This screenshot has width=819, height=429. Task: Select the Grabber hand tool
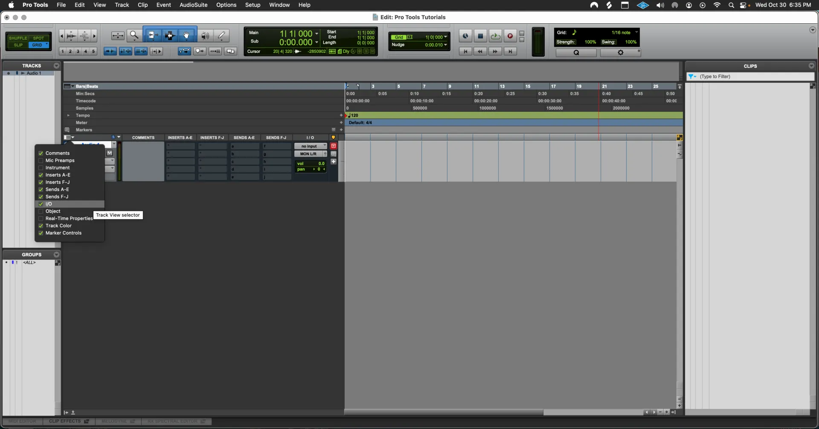pyautogui.click(x=186, y=35)
